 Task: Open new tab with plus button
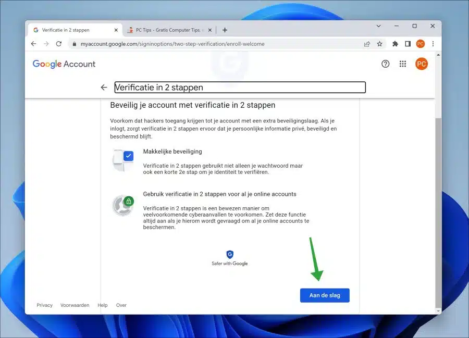[225, 30]
